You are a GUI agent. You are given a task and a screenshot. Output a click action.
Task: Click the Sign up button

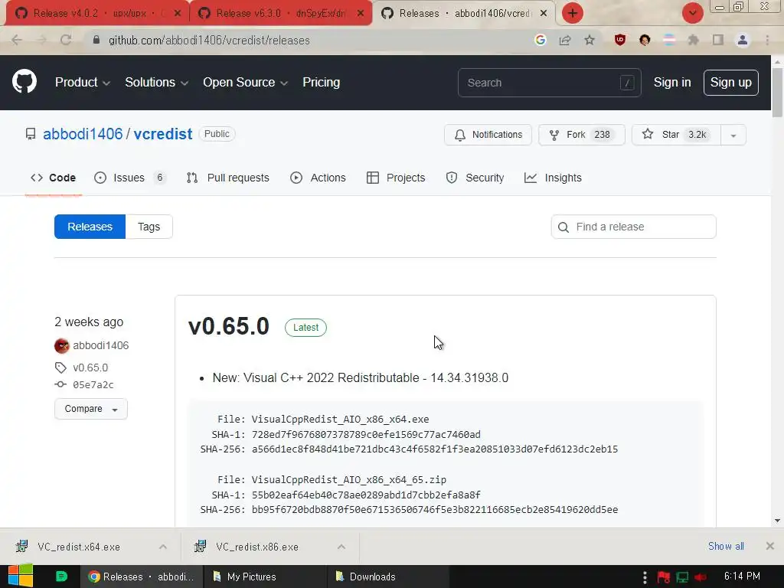pos(730,83)
